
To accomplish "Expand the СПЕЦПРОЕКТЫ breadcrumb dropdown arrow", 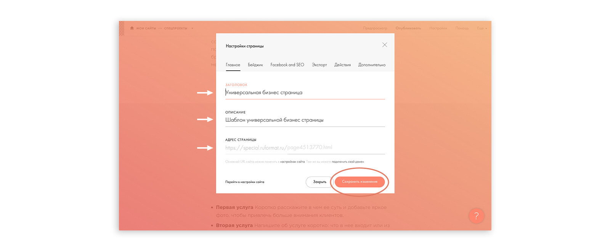I will pyautogui.click(x=192, y=29).
